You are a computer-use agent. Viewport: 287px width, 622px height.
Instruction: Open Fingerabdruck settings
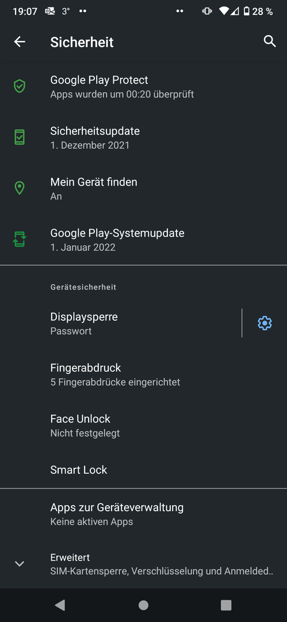[x=144, y=374]
